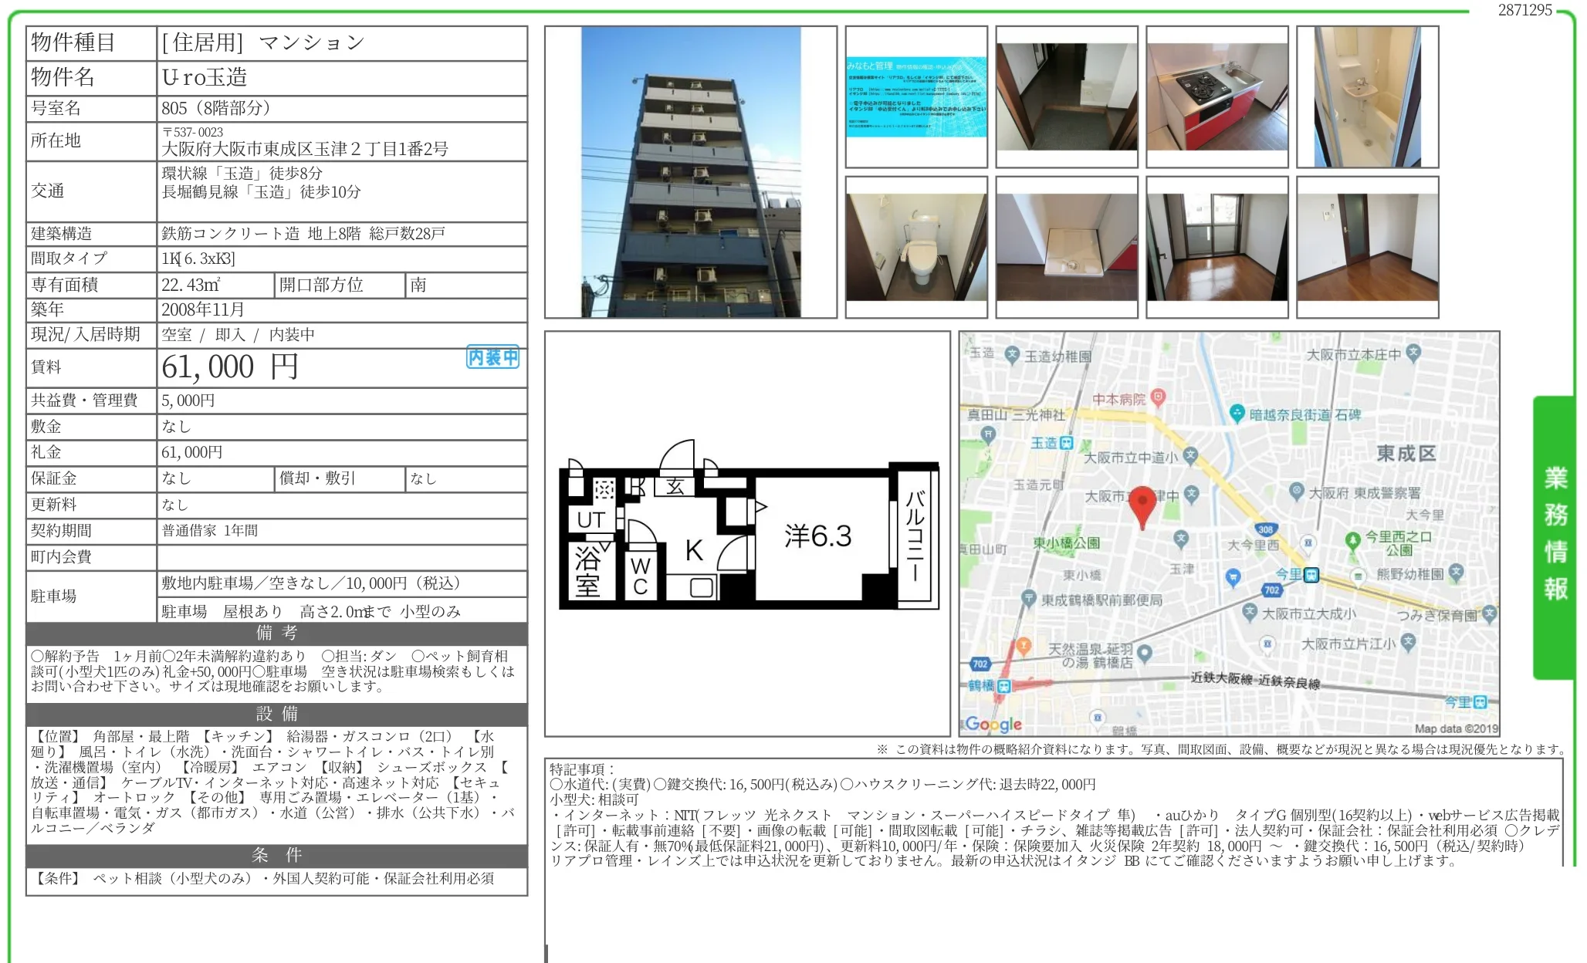Click the 中本病院 hospital icon on the map
1587x963 pixels.
[1157, 394]
